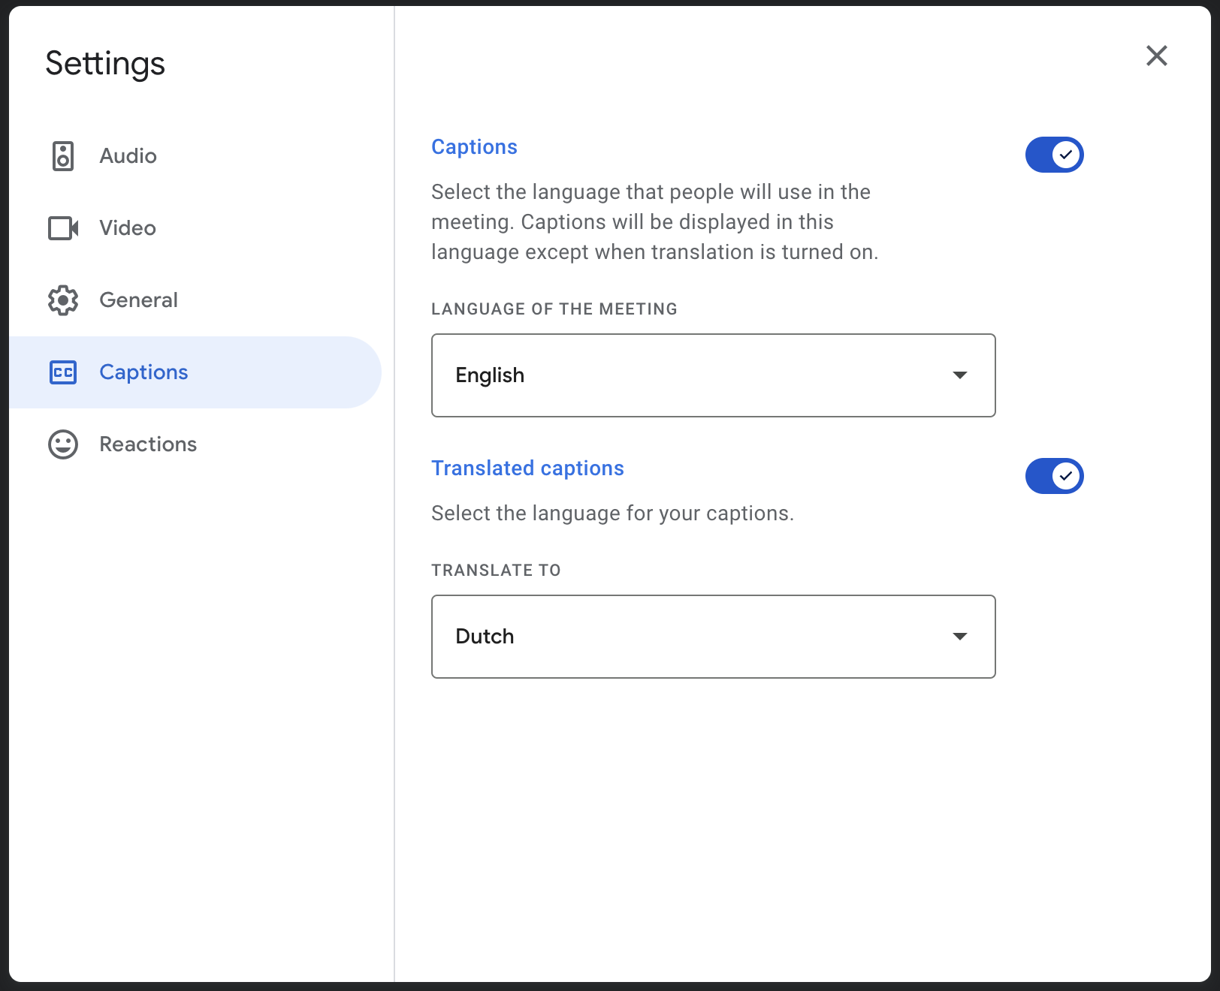Click the dropdown arrow beside English
This screenshot has width=1220, height=991.
click(959, 375)
